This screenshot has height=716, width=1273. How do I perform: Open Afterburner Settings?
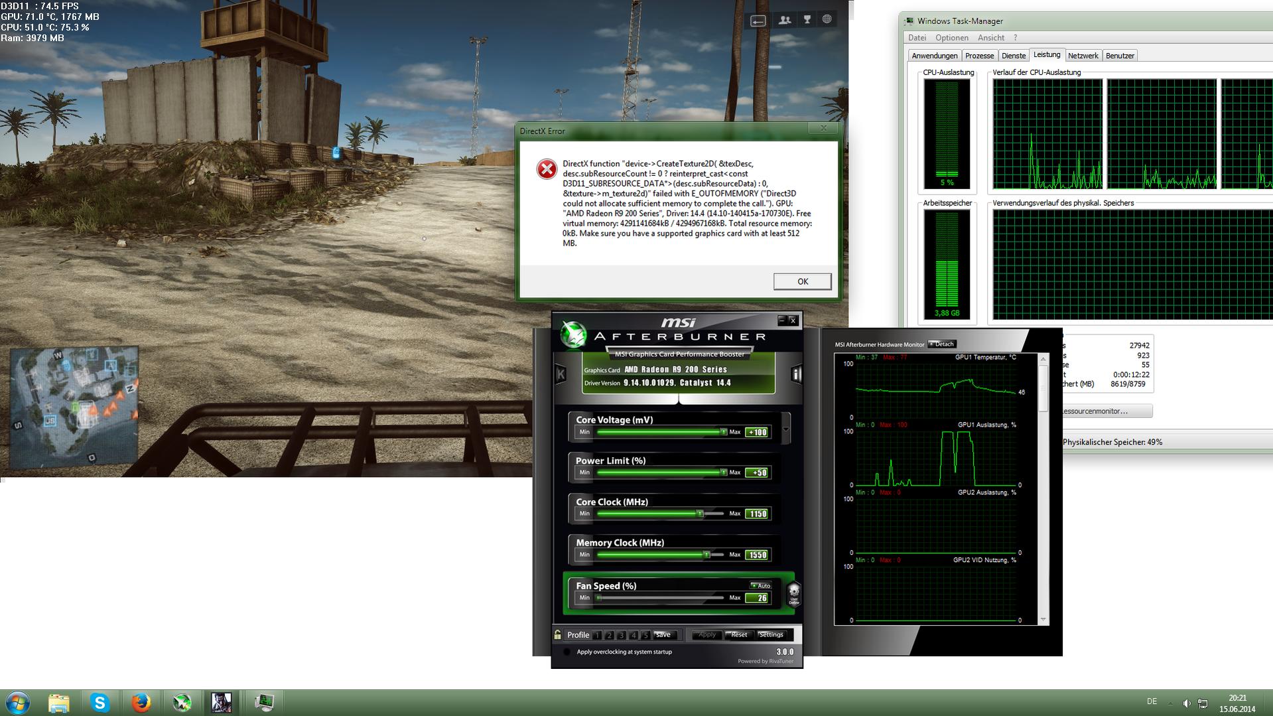(x=771, y=635)
